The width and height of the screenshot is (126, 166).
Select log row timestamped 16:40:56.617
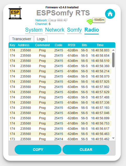60,129
